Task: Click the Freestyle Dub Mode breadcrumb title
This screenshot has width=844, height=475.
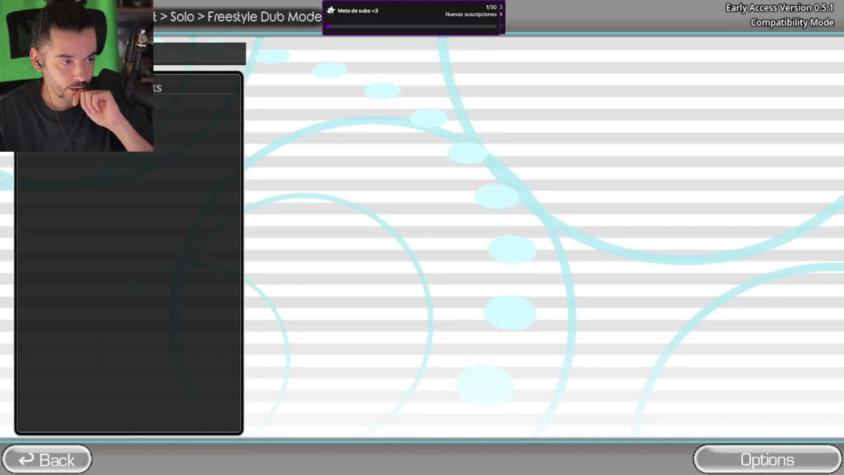Action: (264, 16)
